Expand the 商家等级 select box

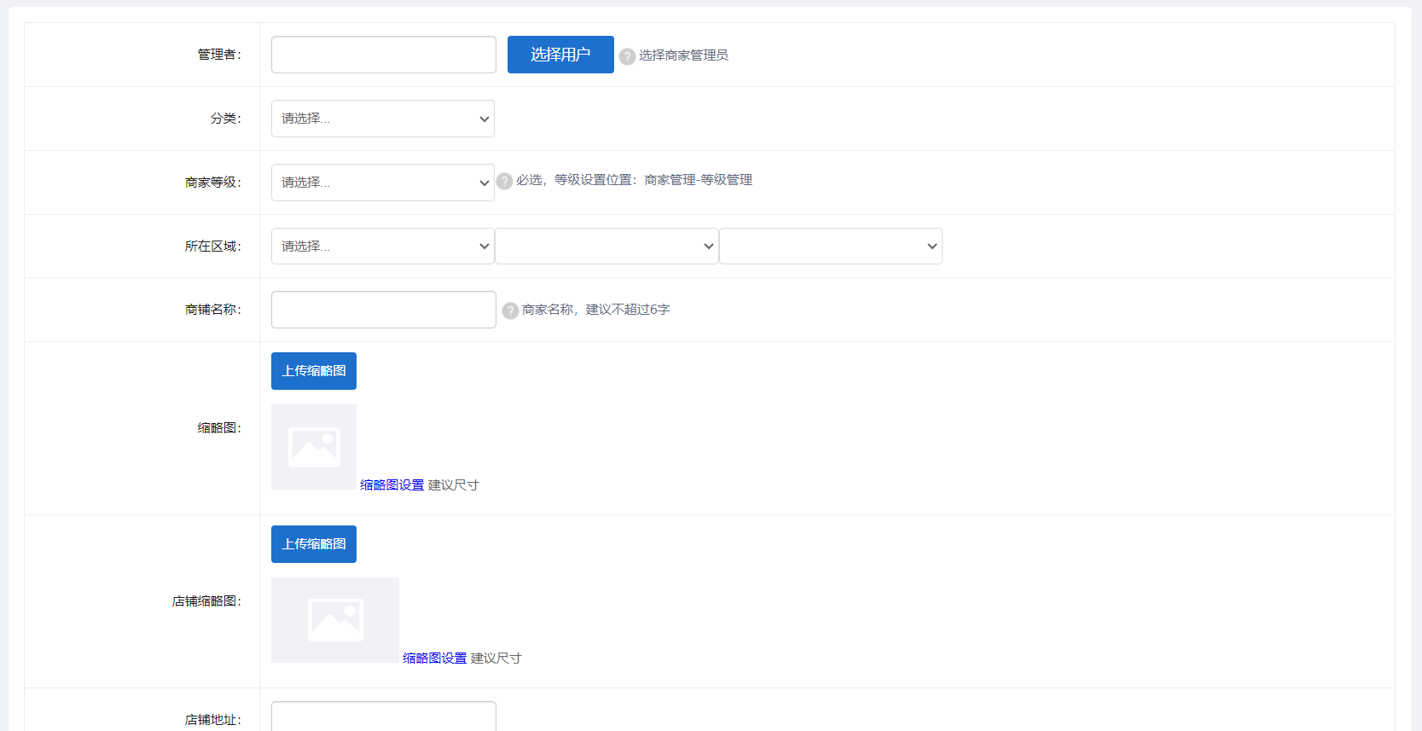[383, 183]
